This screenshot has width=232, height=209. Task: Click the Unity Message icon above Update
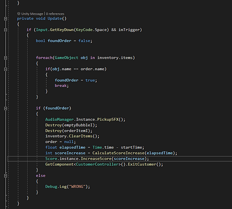pyautogui.click(x=19, y=14)
